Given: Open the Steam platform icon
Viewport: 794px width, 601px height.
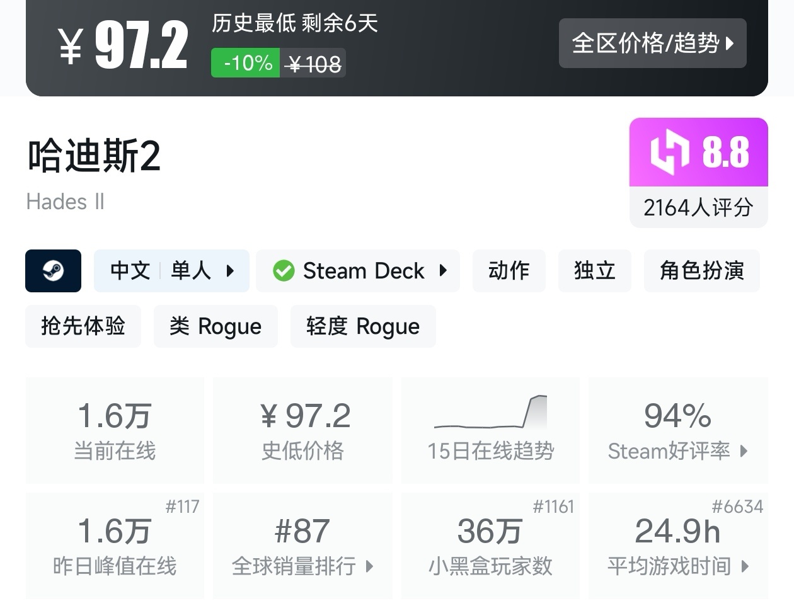Looking at the screenshot, I should [x=53, y=271].
